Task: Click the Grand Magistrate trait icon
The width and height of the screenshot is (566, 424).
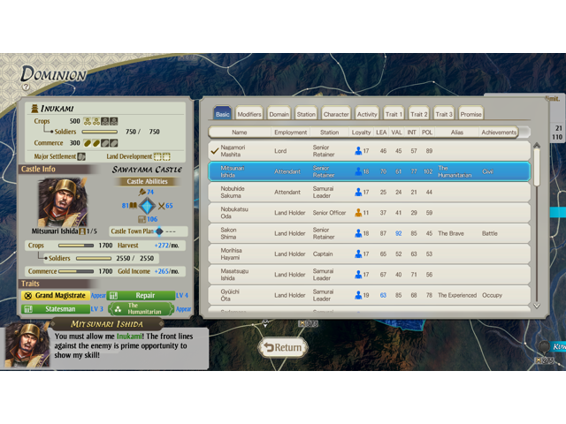Action: (x=27, y=296)
